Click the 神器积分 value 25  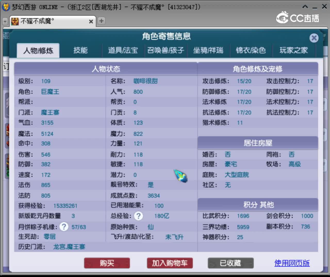pyautogui.click(x=240, y=237)
